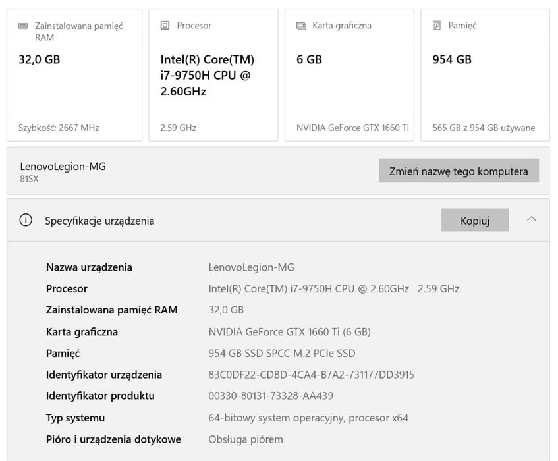Click the Pamięć disk drive icon
This screenshot has height=461, width=558.
click(437, 26)
